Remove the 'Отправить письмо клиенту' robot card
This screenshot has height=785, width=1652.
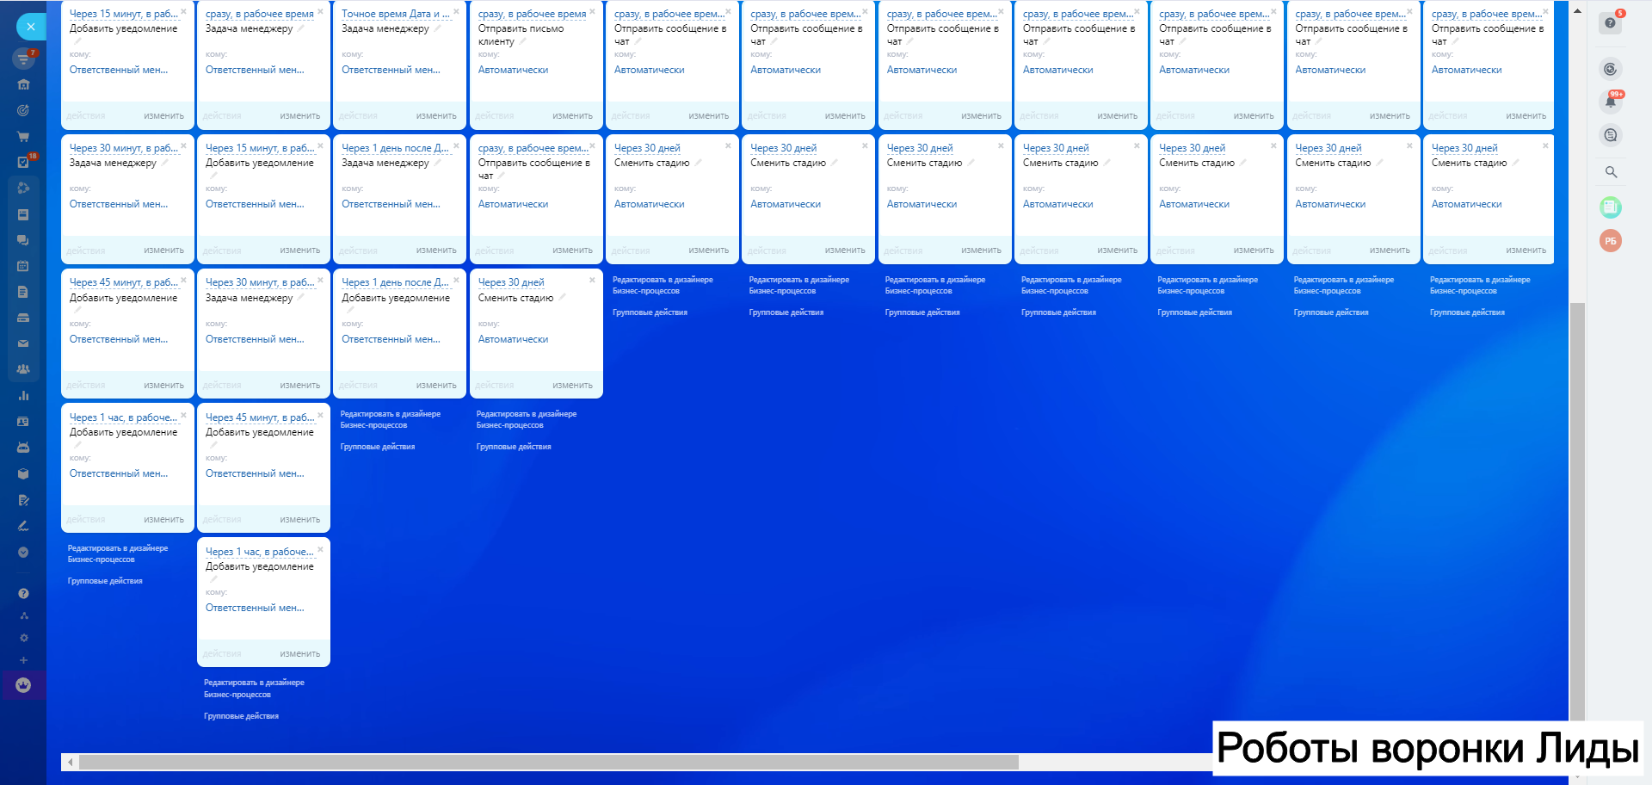[x=592, y=11]
